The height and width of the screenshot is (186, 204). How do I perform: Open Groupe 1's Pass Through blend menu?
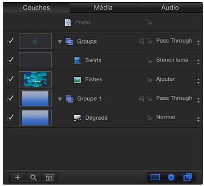coord(174,98)
